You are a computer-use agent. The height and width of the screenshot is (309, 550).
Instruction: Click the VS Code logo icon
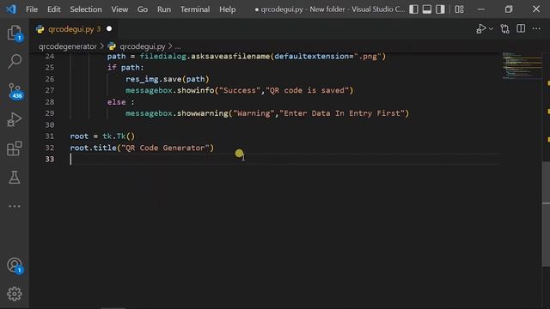(x=11, y=9)
